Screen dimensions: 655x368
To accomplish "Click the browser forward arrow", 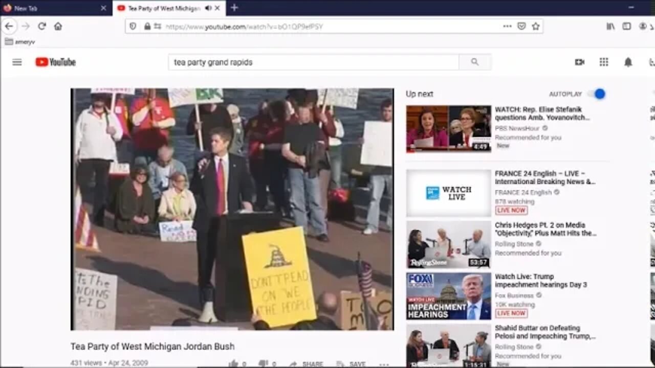I will [x=26, y=26].
